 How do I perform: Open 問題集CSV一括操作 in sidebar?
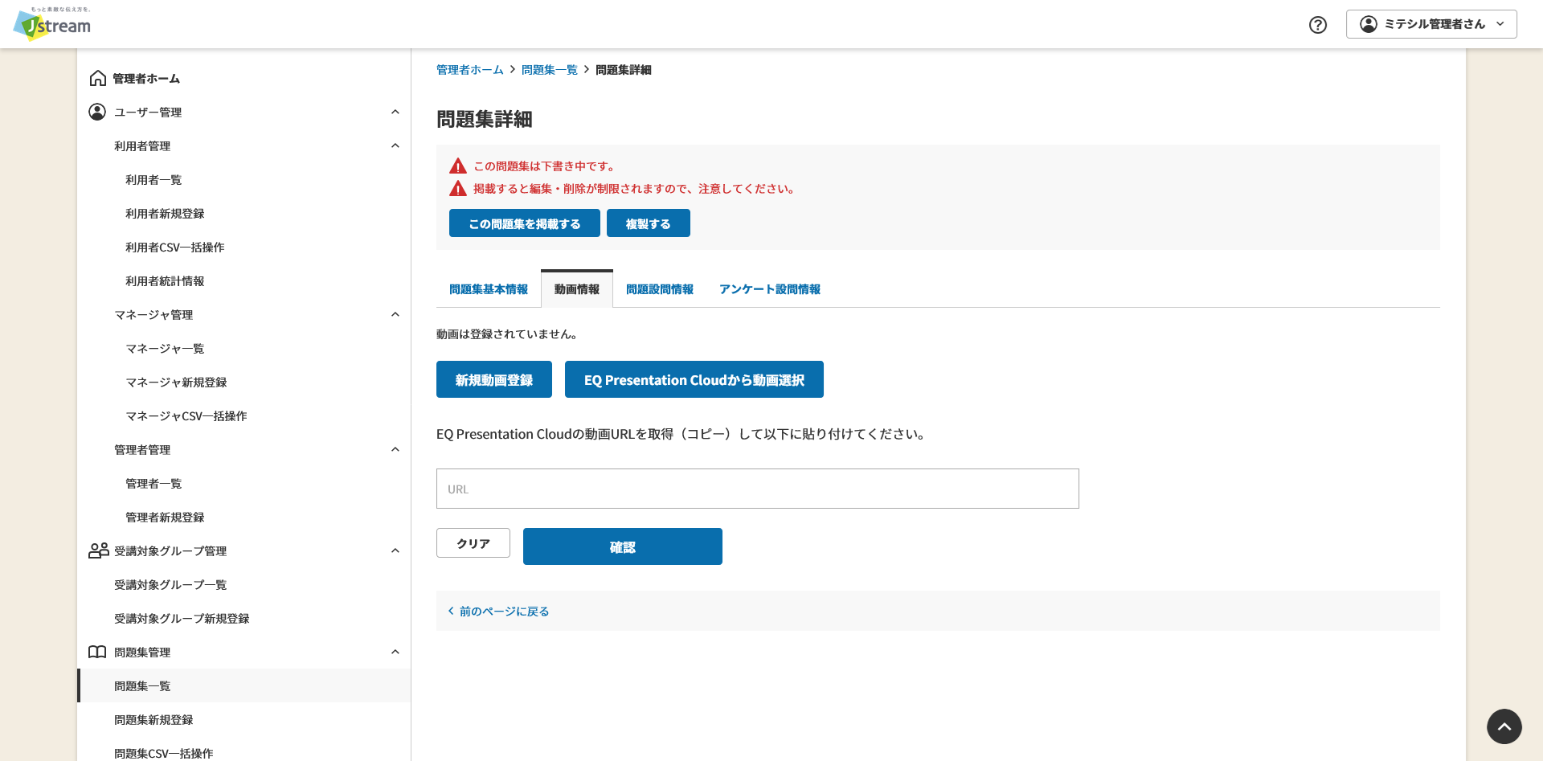tap(164, 753)
